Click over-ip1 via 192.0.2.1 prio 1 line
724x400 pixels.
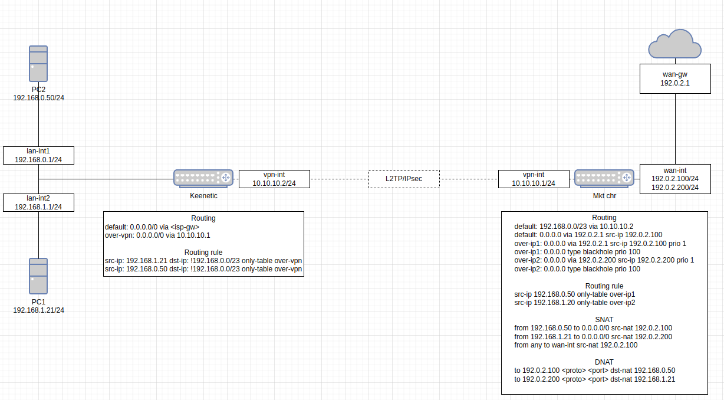point(600,243)
